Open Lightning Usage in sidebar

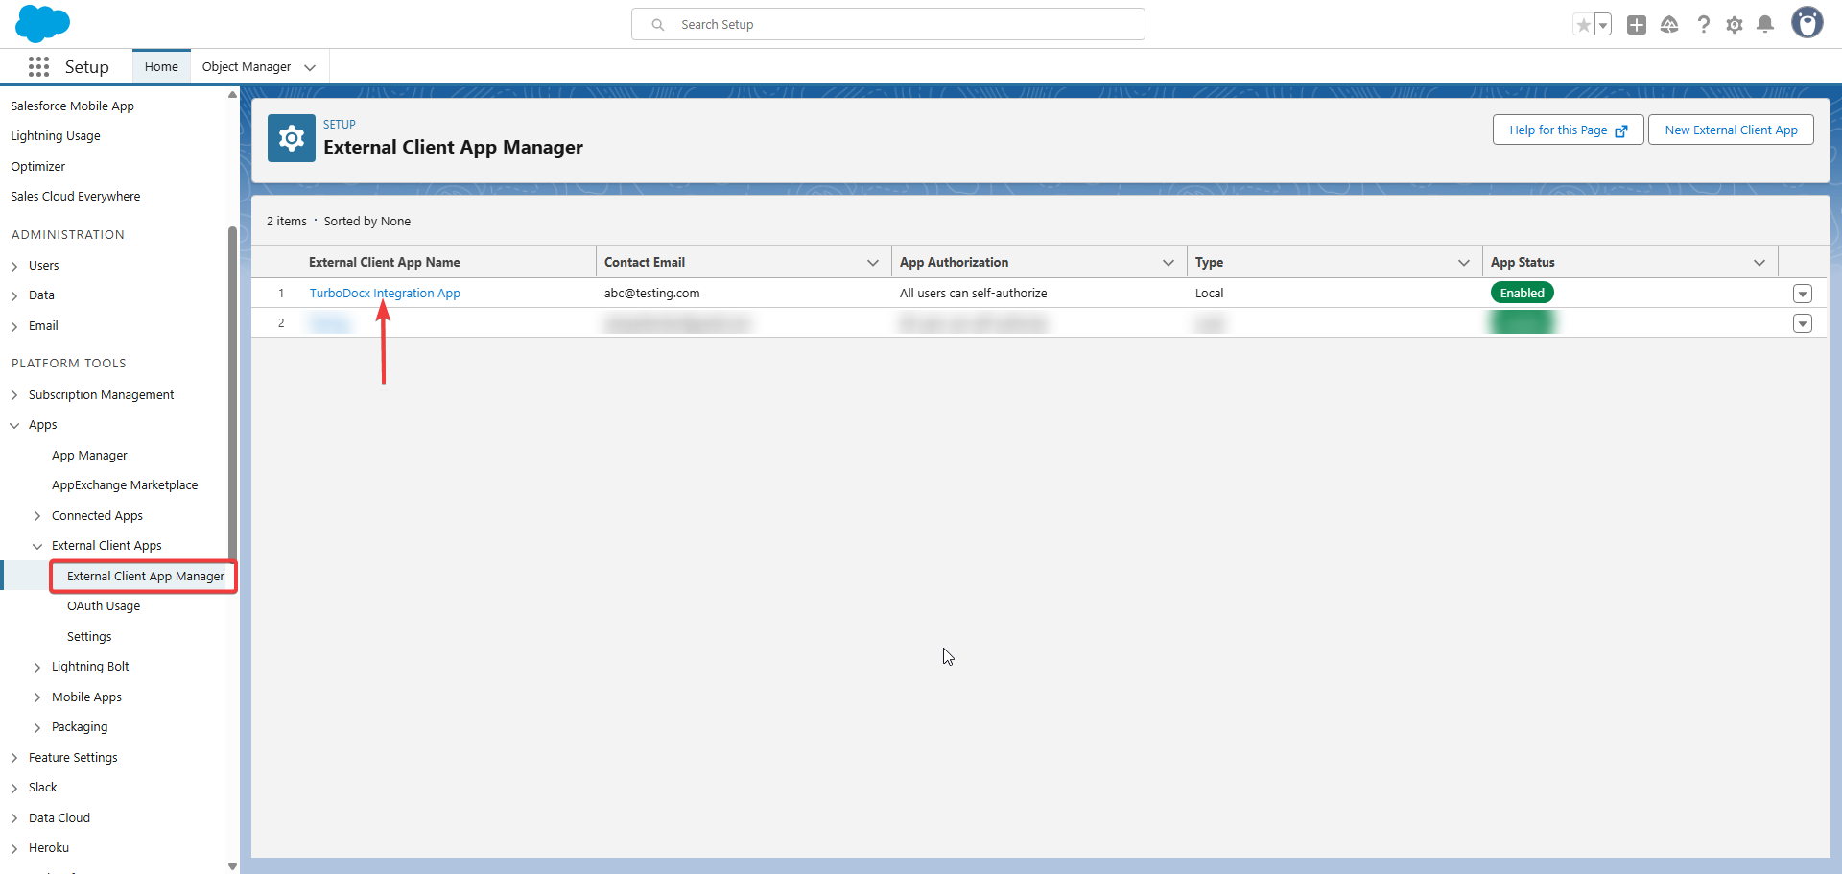[56, 136]
